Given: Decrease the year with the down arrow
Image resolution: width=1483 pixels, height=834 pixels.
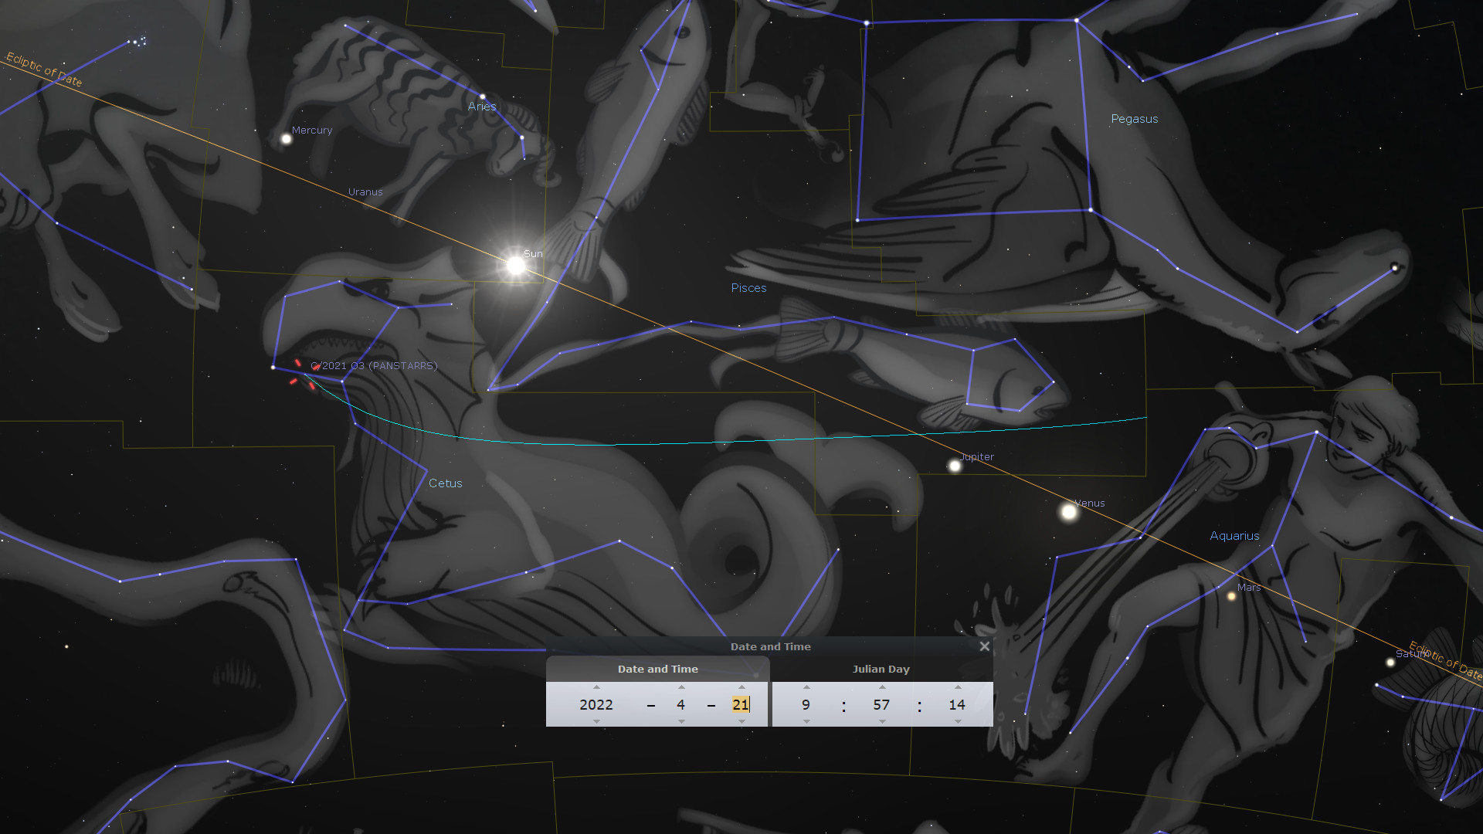Looking at the screenshot, I should click(x=596, y=721).
